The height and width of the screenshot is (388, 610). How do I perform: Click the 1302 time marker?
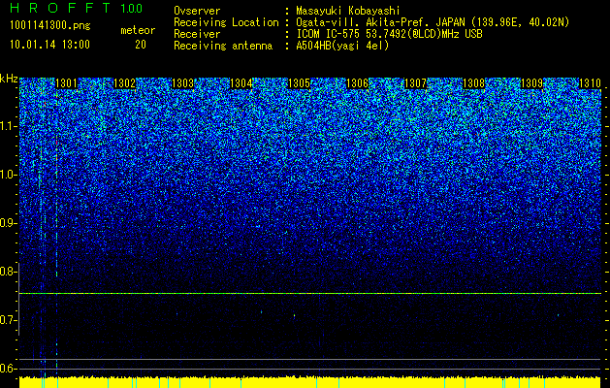point(124,83)
